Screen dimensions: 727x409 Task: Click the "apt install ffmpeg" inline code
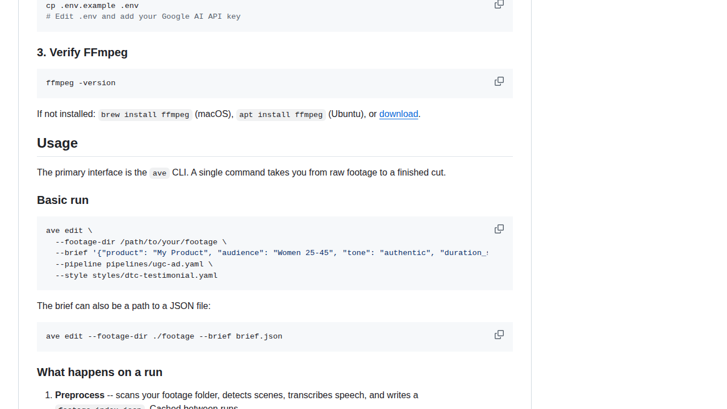coord(281,115)
